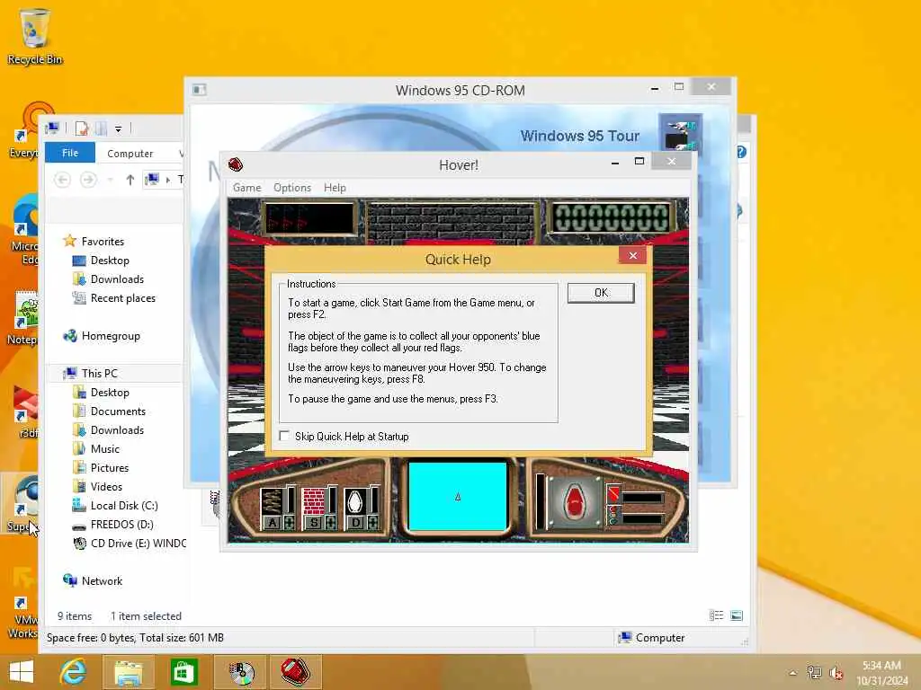The height and width of the screenshot is (690, 921).
Task: Click the cyan map display in Hover!
Action: (x=458, y=496)
